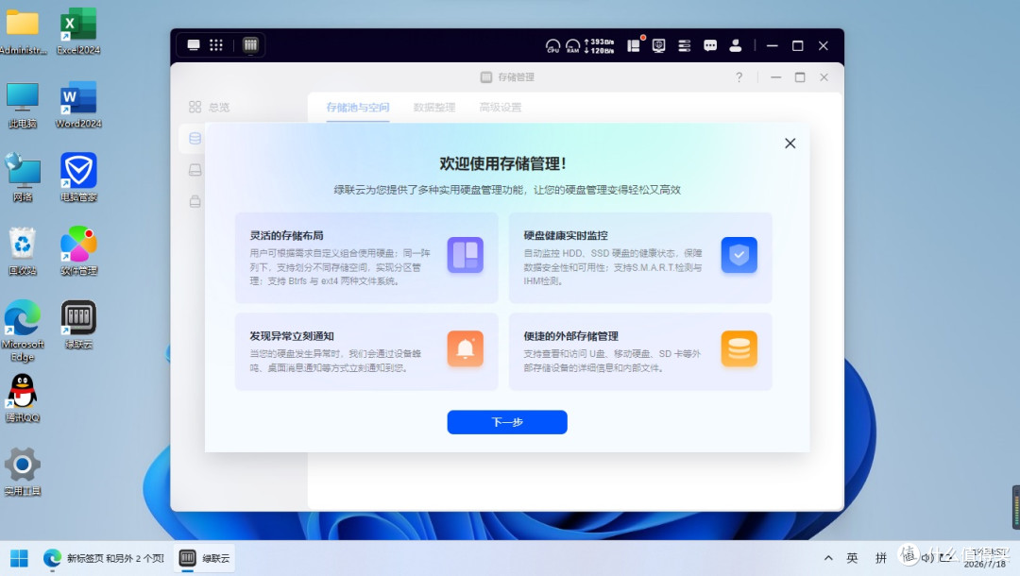
Task: Toggle the 英 input language indicator
Action: 852,558
